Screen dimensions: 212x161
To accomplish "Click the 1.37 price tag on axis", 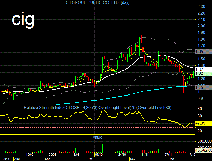I will pos(204,70).
